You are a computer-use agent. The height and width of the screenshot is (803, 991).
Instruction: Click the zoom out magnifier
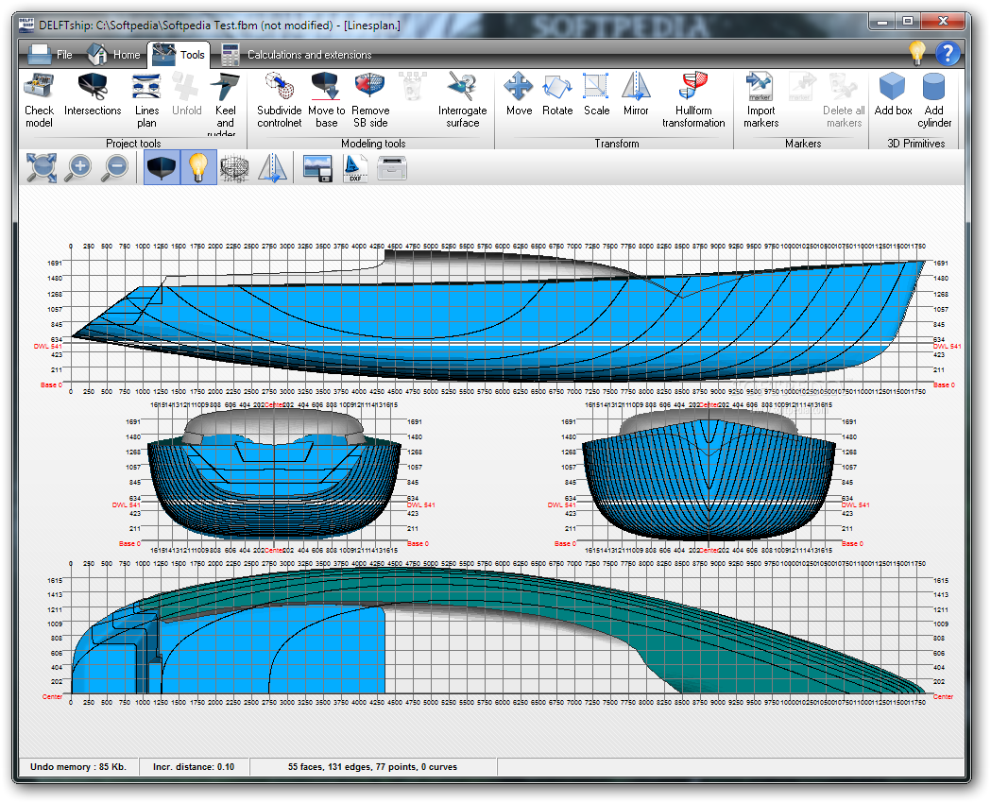(x=115, y=168)
